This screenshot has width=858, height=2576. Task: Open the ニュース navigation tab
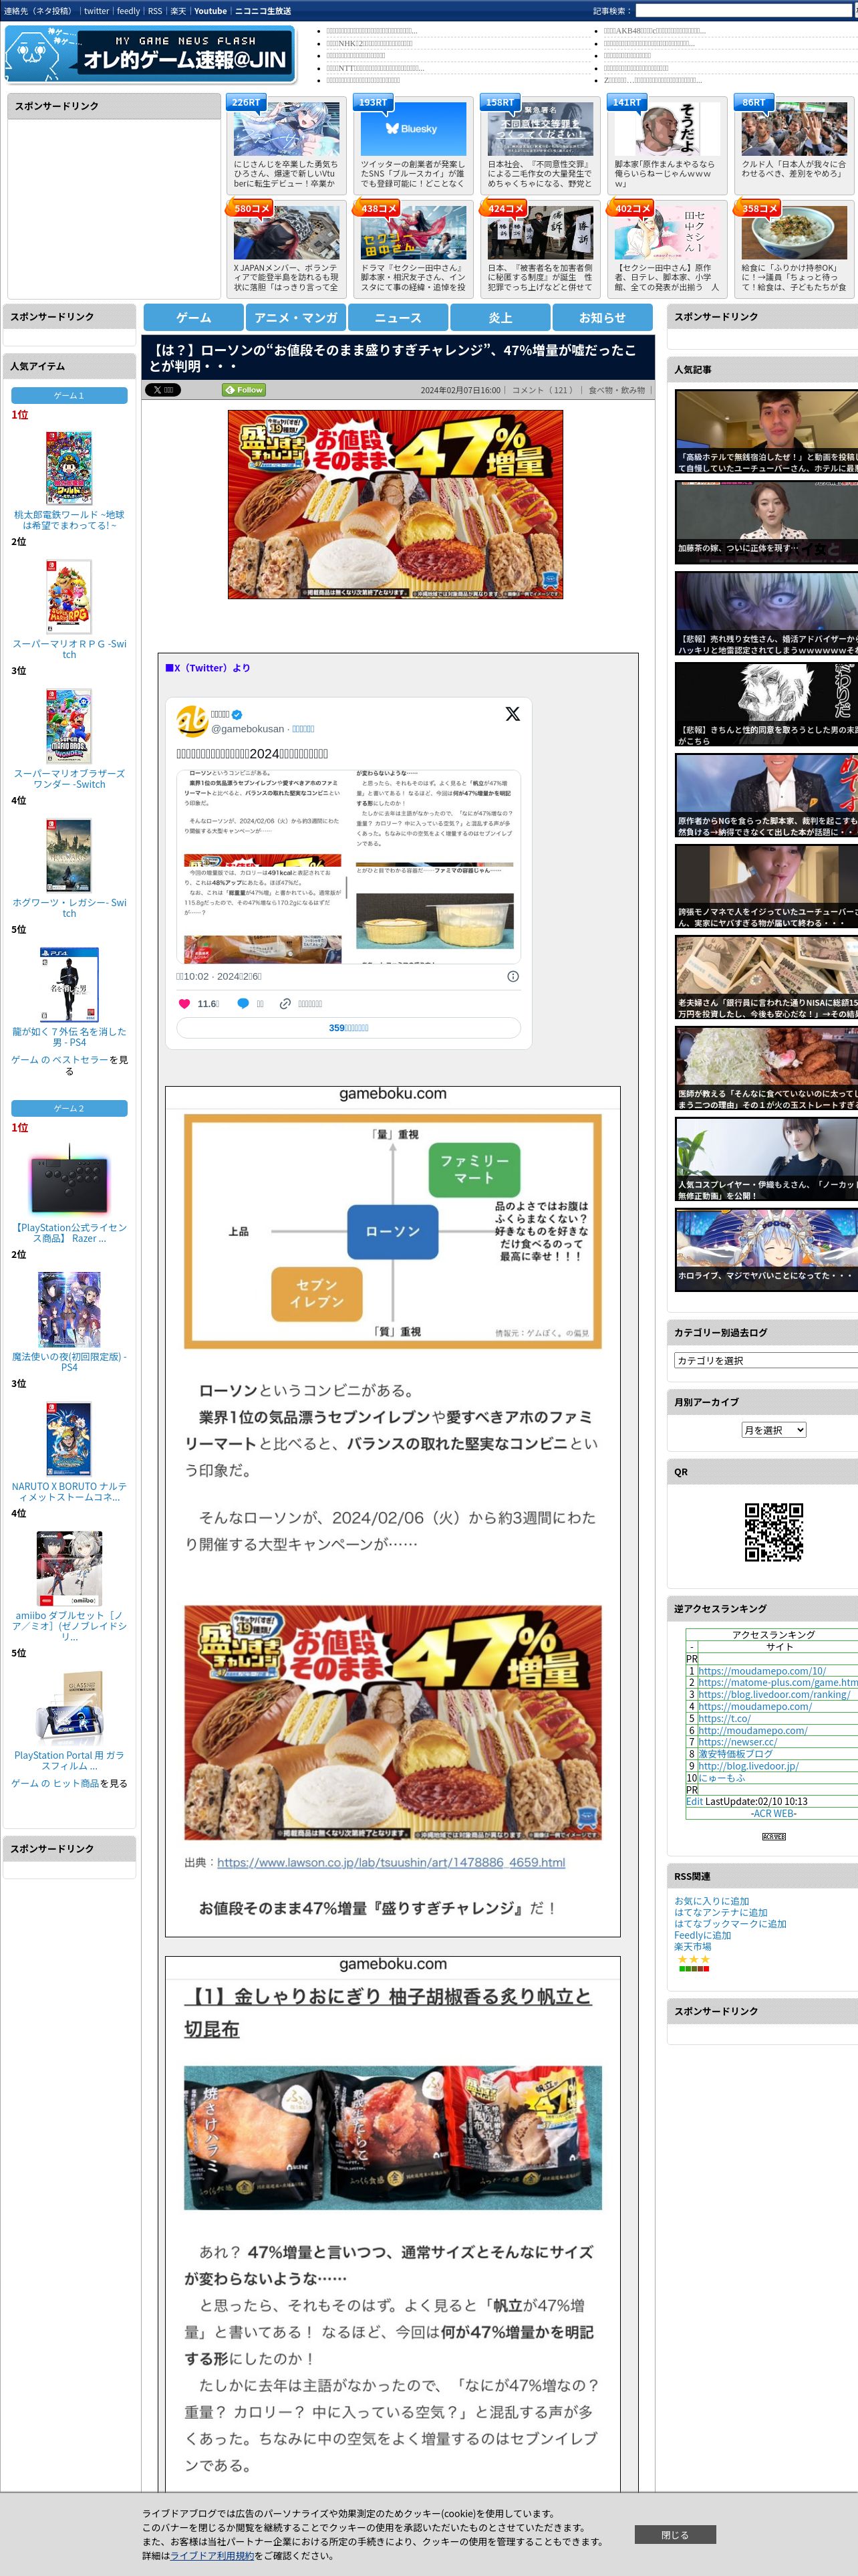point(398,317)
